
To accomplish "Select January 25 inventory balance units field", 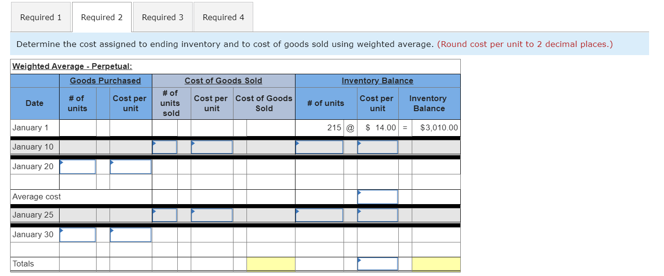I will 320,215.
